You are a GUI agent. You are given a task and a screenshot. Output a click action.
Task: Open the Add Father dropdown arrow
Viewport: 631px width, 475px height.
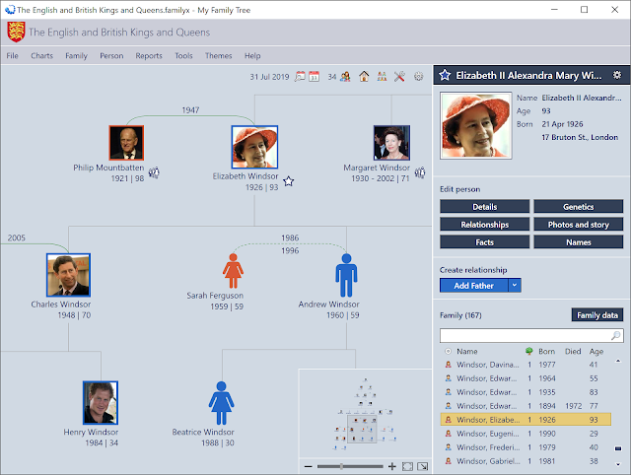click(x=515, y=285)
